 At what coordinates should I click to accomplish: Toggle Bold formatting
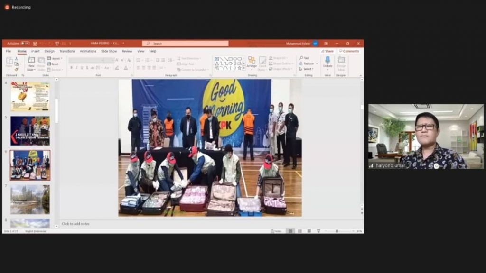(x=71, y=68)
